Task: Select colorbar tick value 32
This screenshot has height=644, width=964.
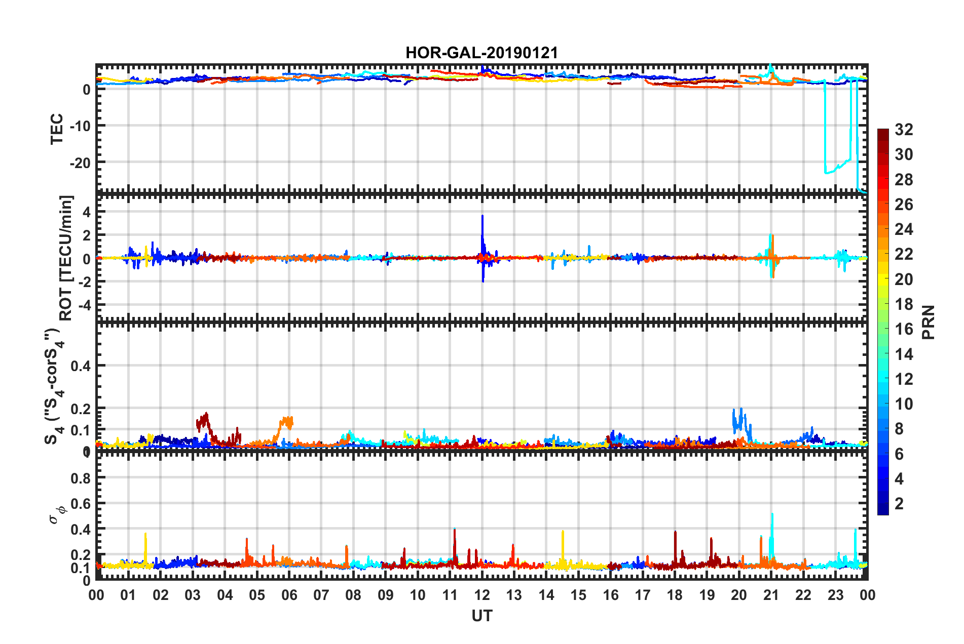Action: (x=904, y=130)
